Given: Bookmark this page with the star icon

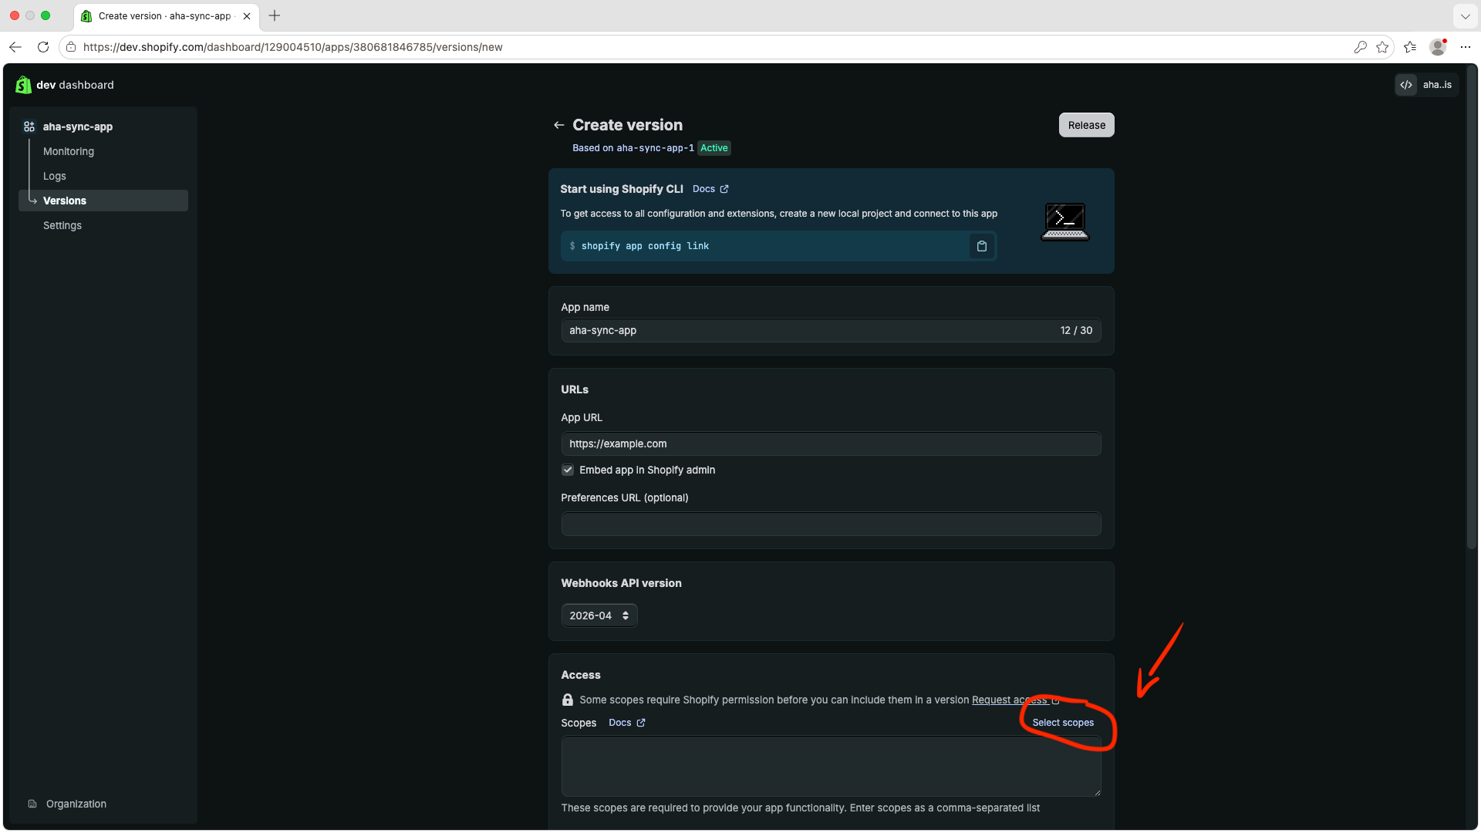Looking at the screenshot, I should (1382, 47).
